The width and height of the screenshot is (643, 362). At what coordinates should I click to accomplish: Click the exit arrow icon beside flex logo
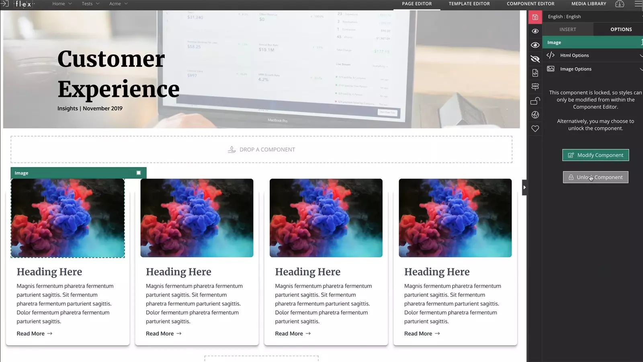(5, 4)
